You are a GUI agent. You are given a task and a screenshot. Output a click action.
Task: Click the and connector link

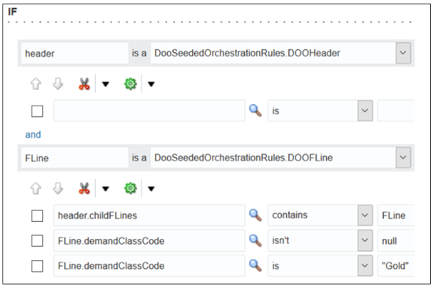pyautogui.click(x=33, y=135)
